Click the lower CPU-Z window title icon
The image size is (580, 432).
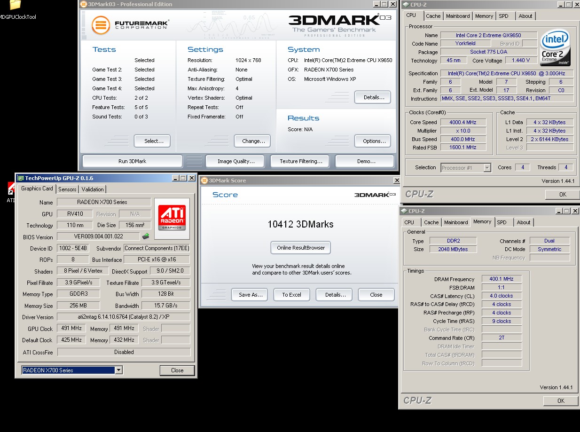tap(404, 212)
